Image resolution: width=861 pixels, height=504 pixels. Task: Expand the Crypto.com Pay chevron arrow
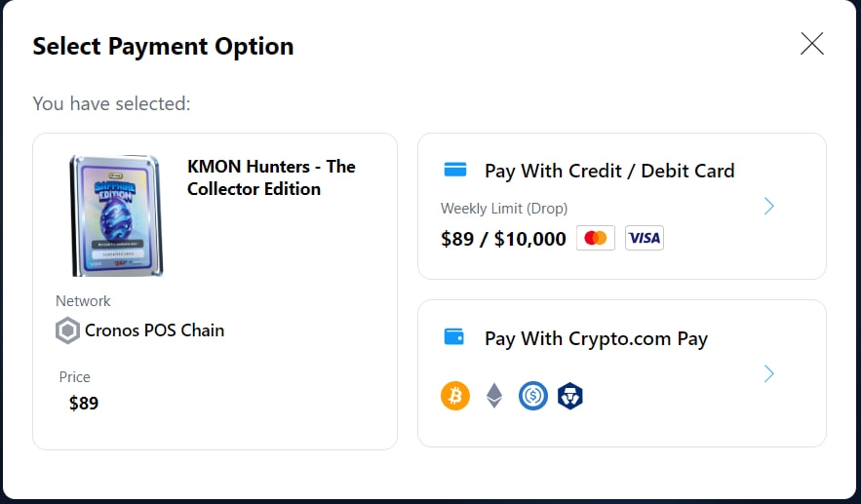[769, 373]
